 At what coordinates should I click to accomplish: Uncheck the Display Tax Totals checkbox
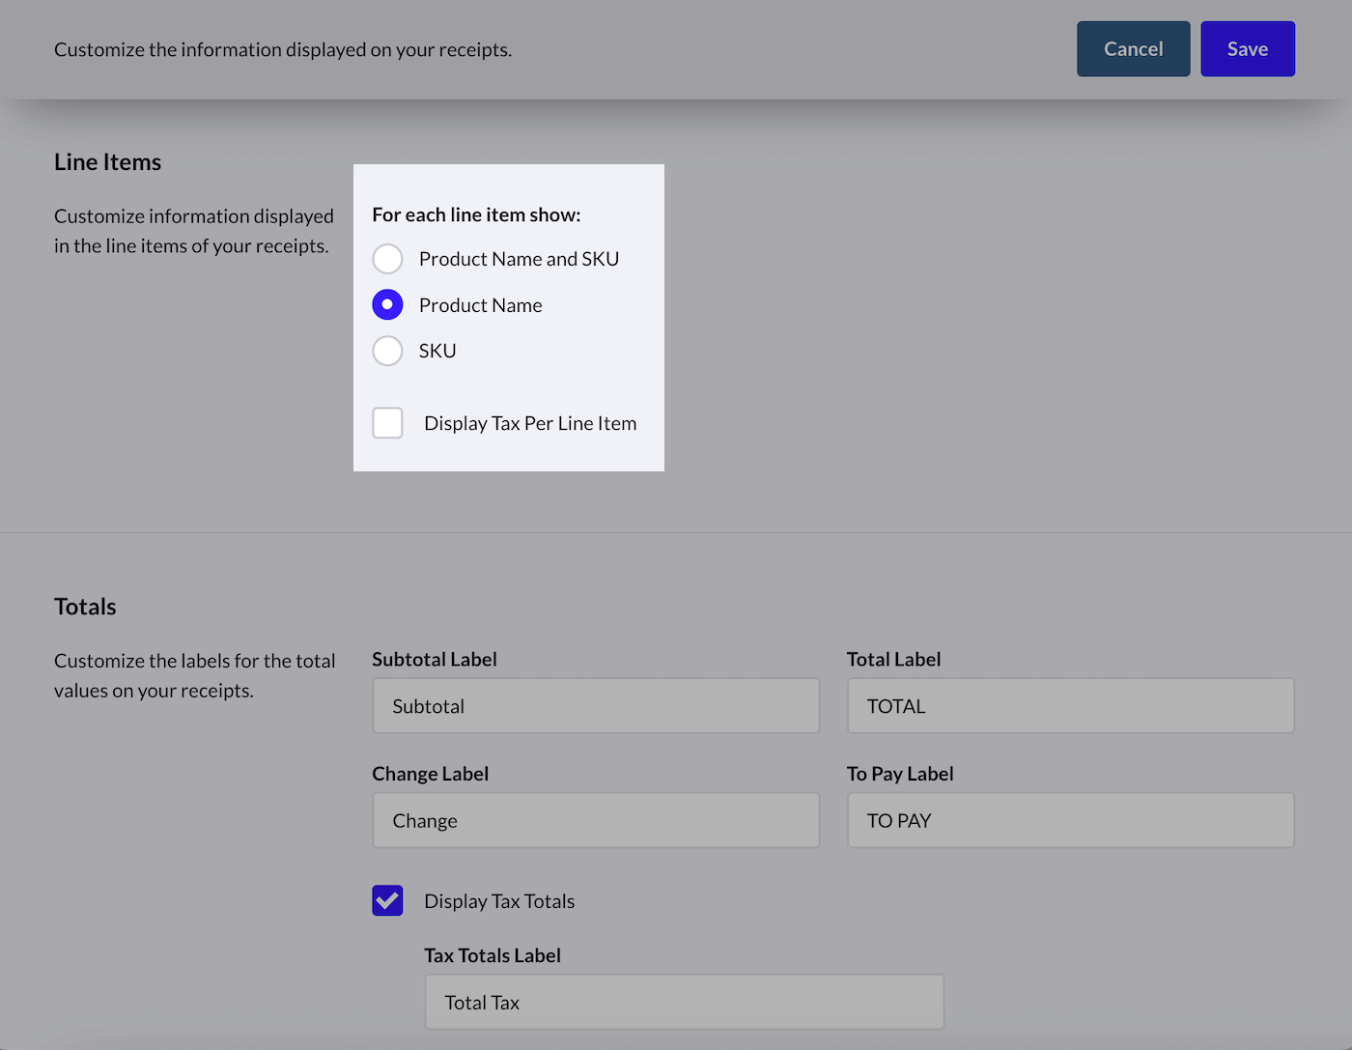(387, 901)
